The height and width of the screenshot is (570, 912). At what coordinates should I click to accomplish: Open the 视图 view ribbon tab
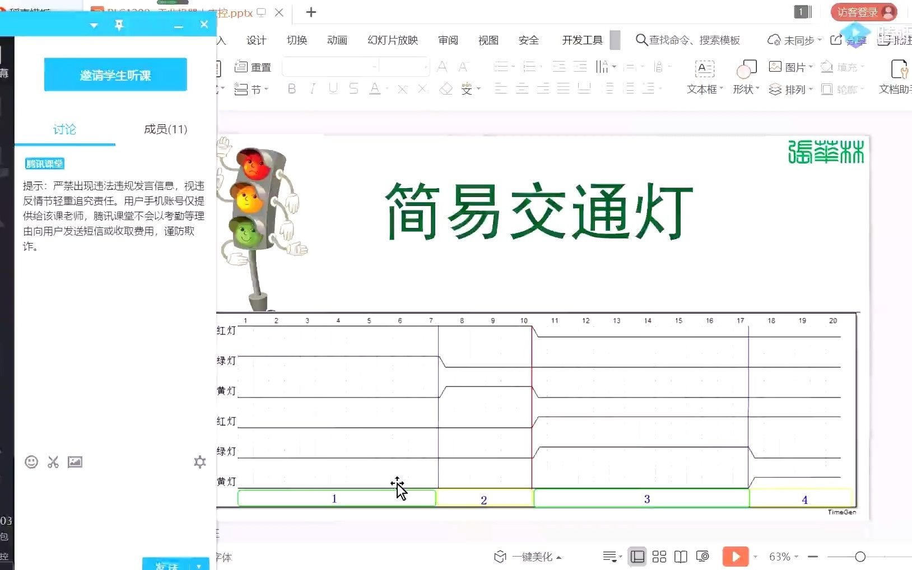point(488,40)
